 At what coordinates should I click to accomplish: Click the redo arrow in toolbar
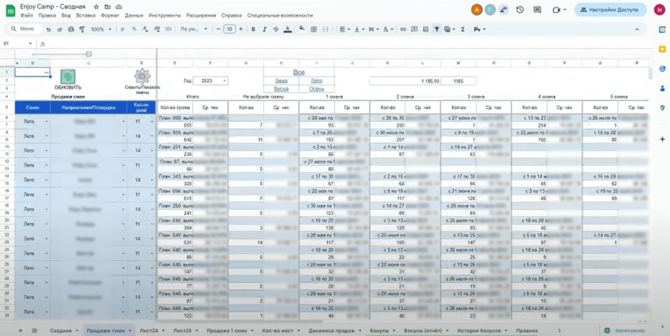point(59,29)
